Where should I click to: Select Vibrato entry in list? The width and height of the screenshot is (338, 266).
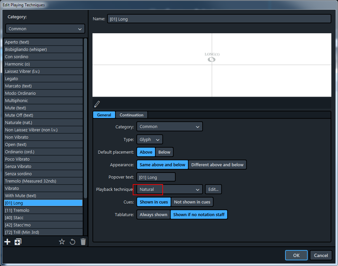point(43,189)
